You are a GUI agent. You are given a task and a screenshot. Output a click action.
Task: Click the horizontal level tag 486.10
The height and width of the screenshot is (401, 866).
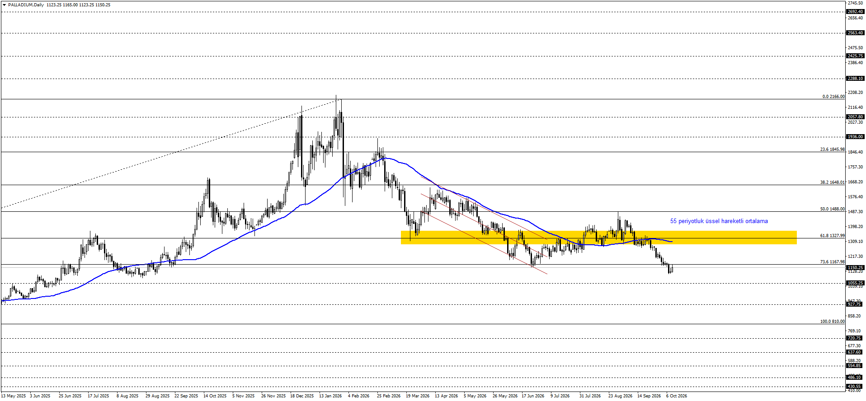click(x=855, y=378)
